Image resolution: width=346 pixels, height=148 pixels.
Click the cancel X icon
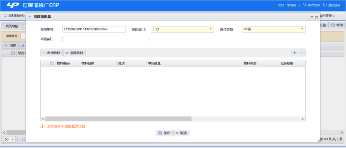[x=177, y=133]
